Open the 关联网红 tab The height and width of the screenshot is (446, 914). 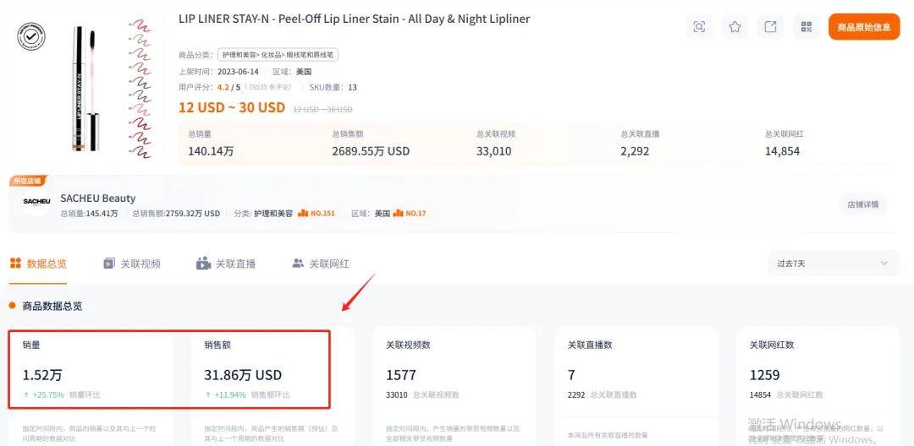click(x=320, y=264)
